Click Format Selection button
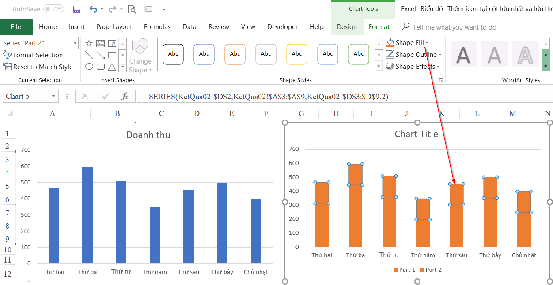The image size is (553, 285). click(x=33, y=55)
